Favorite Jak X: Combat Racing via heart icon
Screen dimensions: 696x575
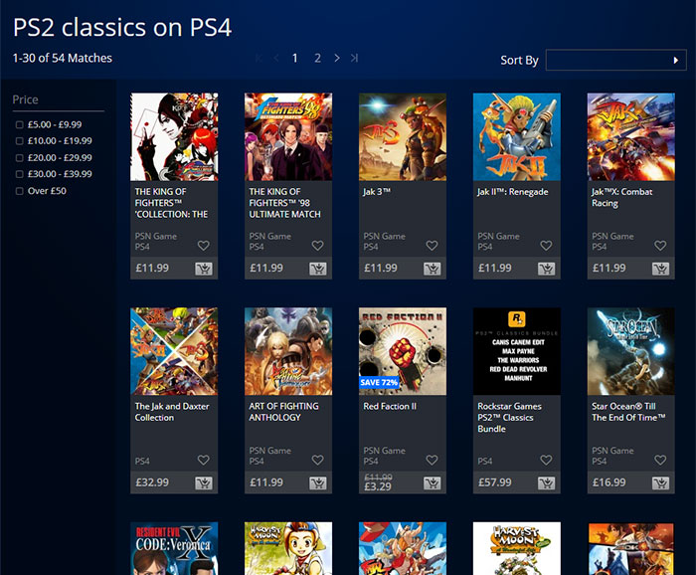tap(660, 246)
